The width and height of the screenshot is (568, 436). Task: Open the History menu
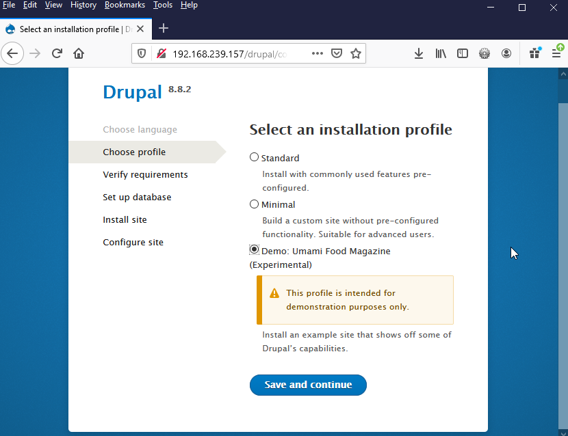pyautogui.click(x=83, y=5)
